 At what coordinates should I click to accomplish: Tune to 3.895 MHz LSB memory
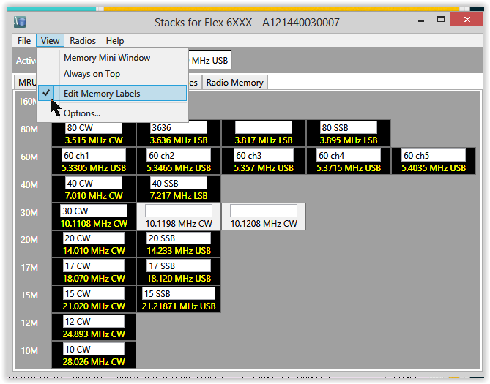point(349,140)
